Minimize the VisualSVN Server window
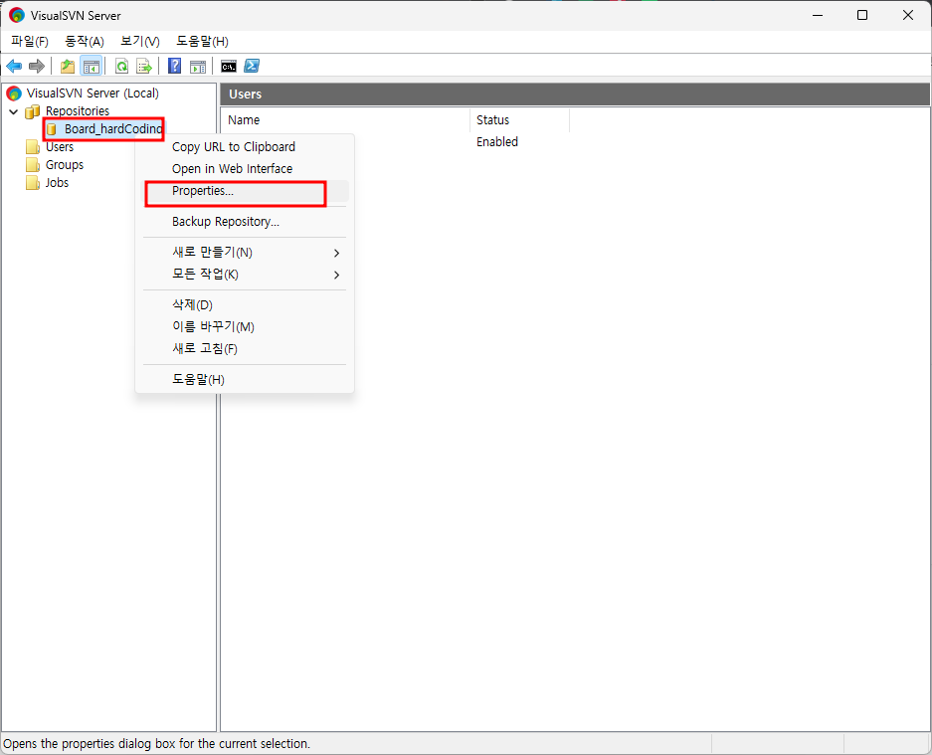The width and height of the screenshot is (932, 755). tap(818, 16)
